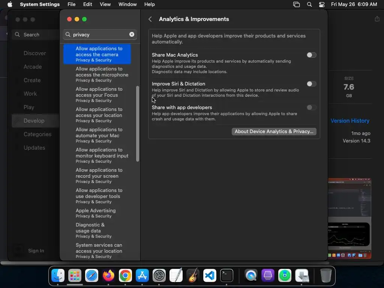
Task: Open Finder from the Dock
Action: [58, 276]
